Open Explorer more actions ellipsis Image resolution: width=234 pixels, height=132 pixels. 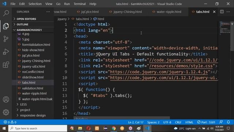pos(48,12)
